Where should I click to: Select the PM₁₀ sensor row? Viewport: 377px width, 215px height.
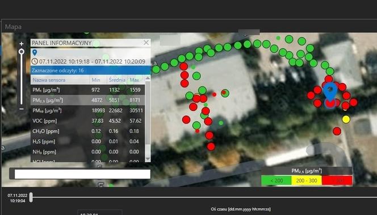[88, 110]
